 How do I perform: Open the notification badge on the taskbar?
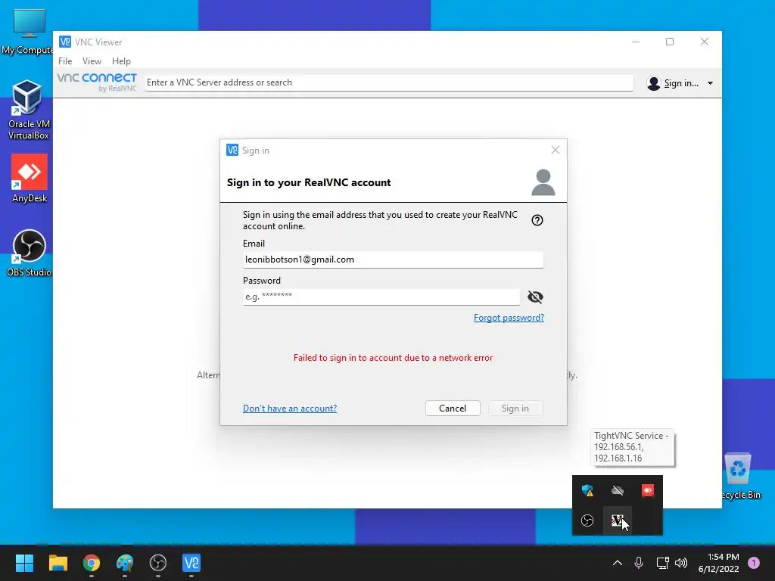click(x=754, y=563)
